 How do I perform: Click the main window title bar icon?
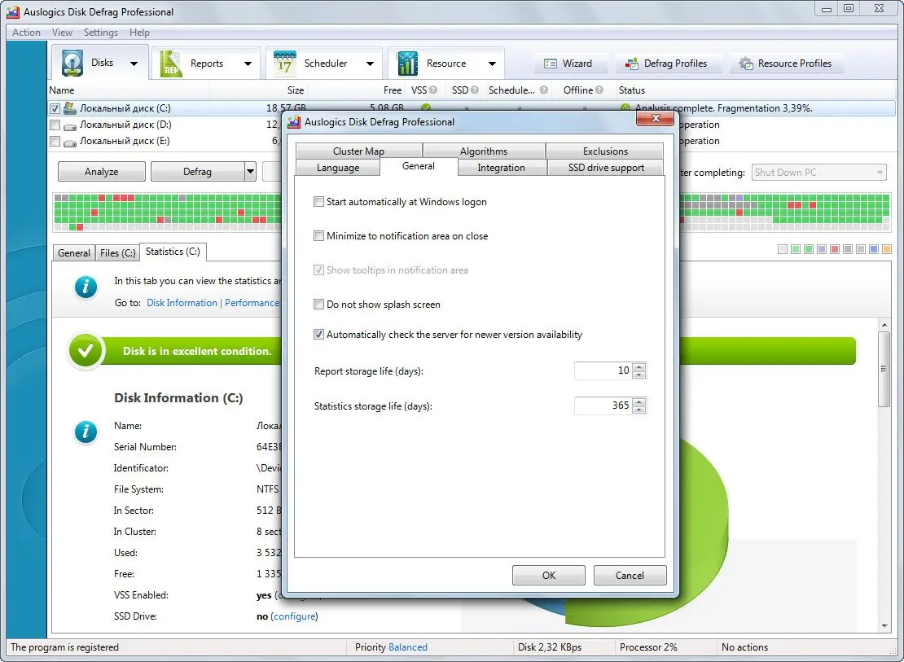13,11
